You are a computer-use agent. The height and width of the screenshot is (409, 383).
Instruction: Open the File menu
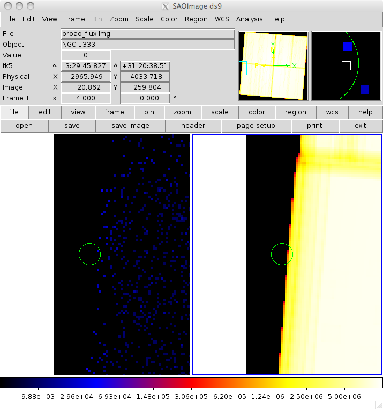pyautogui.click(x=10, y=19)
